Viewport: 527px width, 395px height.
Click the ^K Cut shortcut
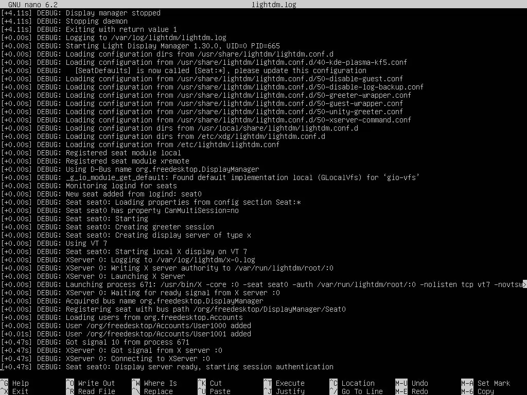(210, 383)
